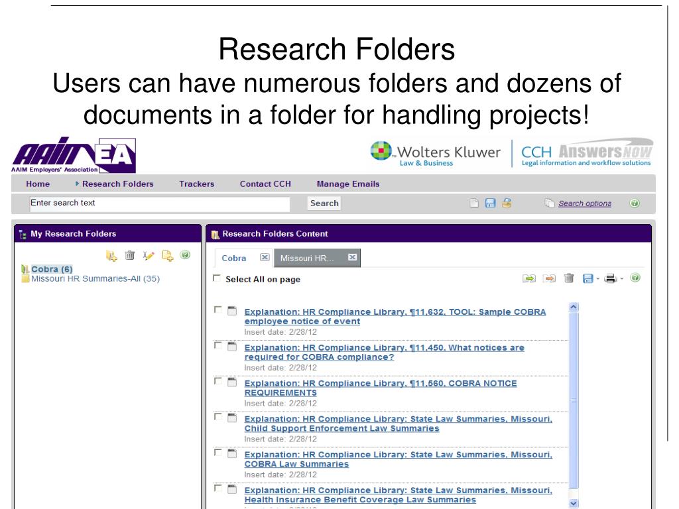Click the open Cobra folder icon
Image resolution: width=679 pixels, height=509 pixels.
tap(25, 269)
